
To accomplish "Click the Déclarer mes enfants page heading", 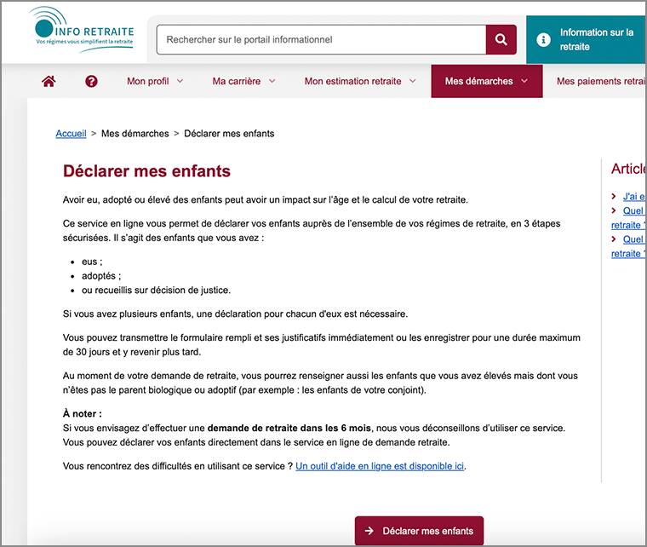I will [x=146, y=171].
